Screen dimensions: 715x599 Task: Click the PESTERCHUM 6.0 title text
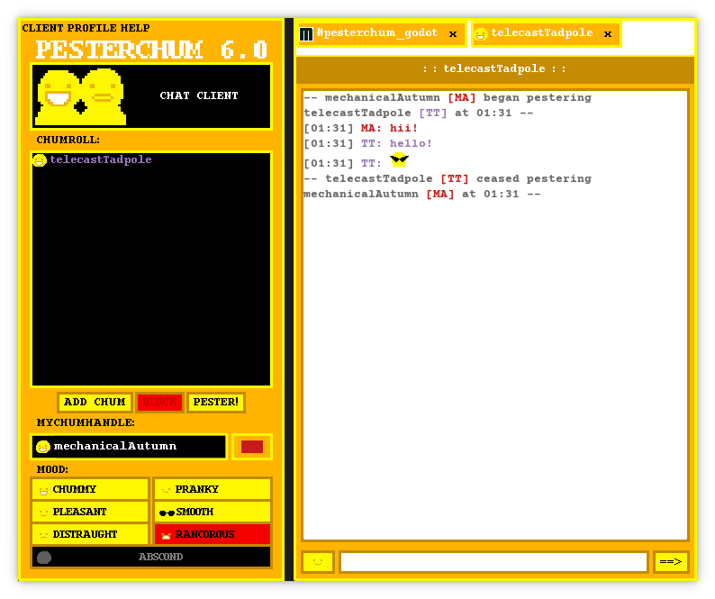[151, 50]
